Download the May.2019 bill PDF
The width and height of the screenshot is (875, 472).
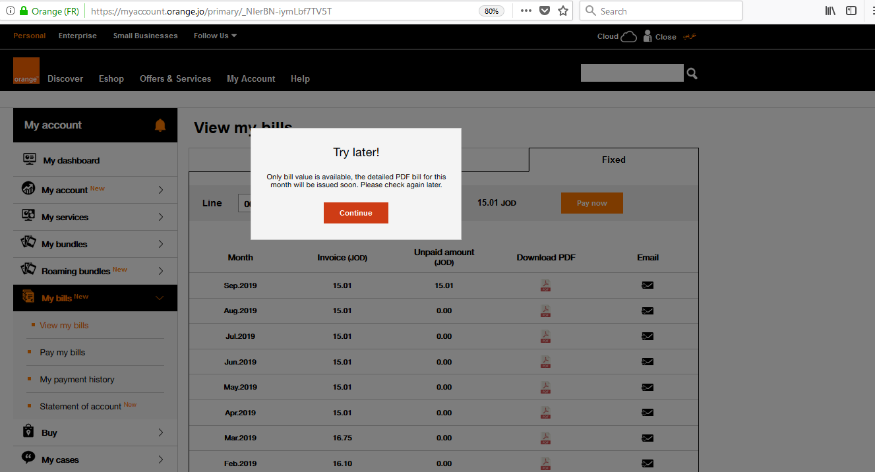tap(545, 387)
